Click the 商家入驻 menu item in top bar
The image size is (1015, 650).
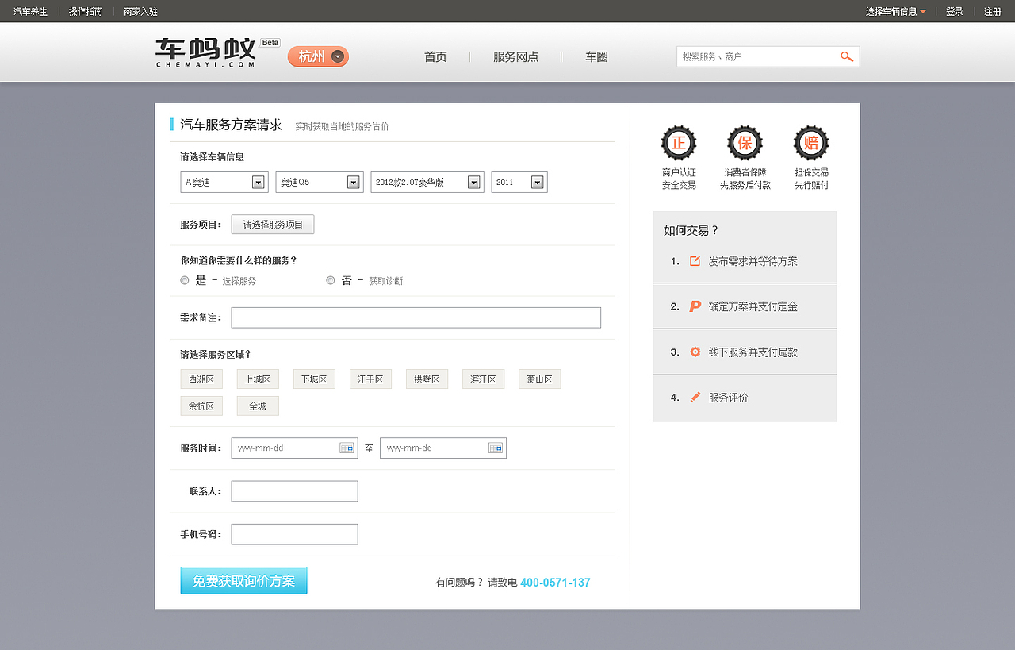pos(140,11)
